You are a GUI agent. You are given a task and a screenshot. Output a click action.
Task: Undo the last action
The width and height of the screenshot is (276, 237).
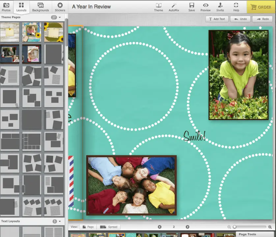240,19
